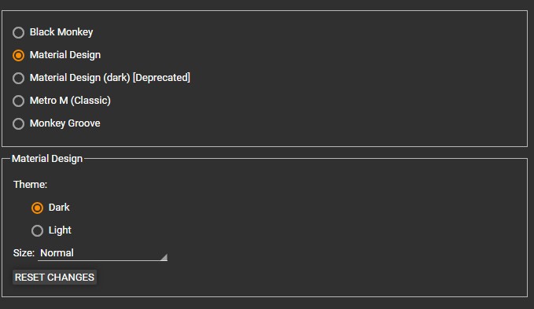Click the Material Design (dark) [Deprecated] label
534x309 pixels.
click(110, 78)
